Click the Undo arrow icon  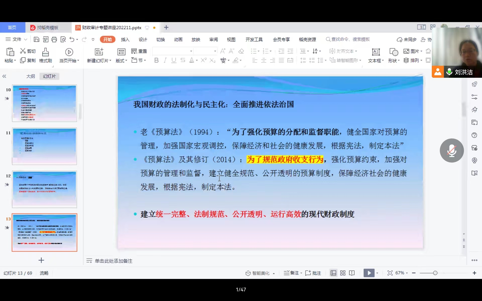pyautogui.click(x=72, y=39)
